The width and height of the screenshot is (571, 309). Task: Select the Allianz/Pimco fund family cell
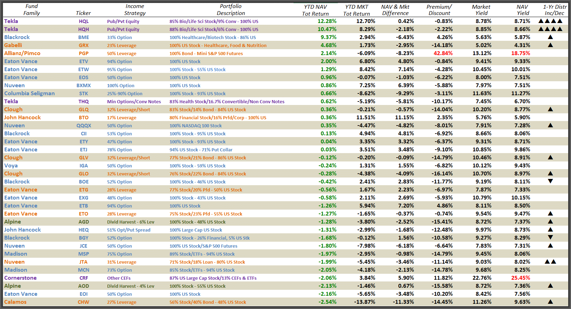coord(22,53)
